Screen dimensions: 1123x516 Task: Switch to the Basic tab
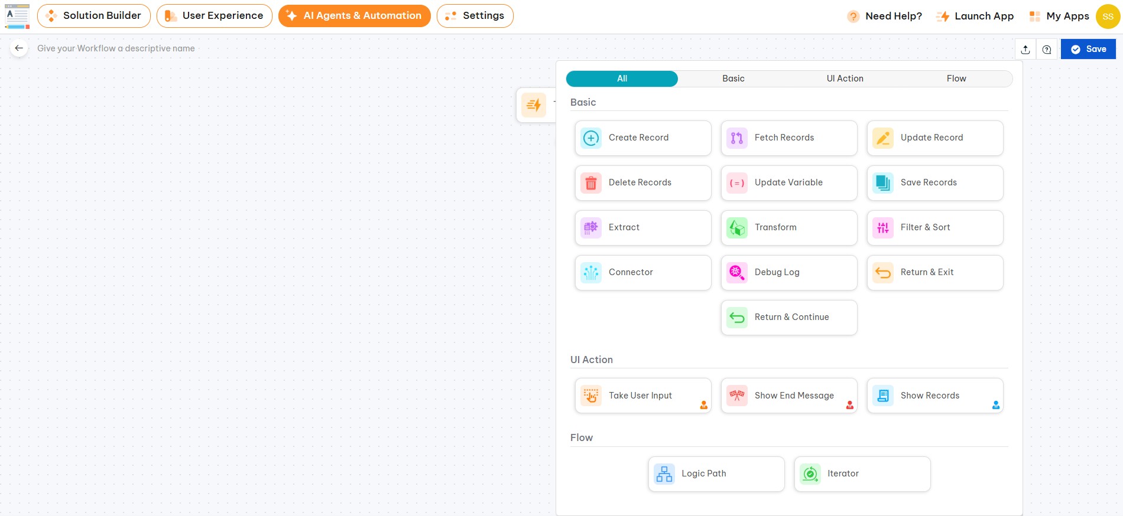click(x=733, y=79)
